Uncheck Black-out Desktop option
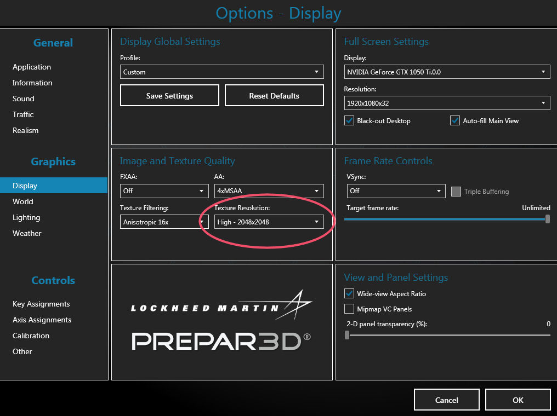The width and height of the screenshot is (557, 416). [349, 121]
